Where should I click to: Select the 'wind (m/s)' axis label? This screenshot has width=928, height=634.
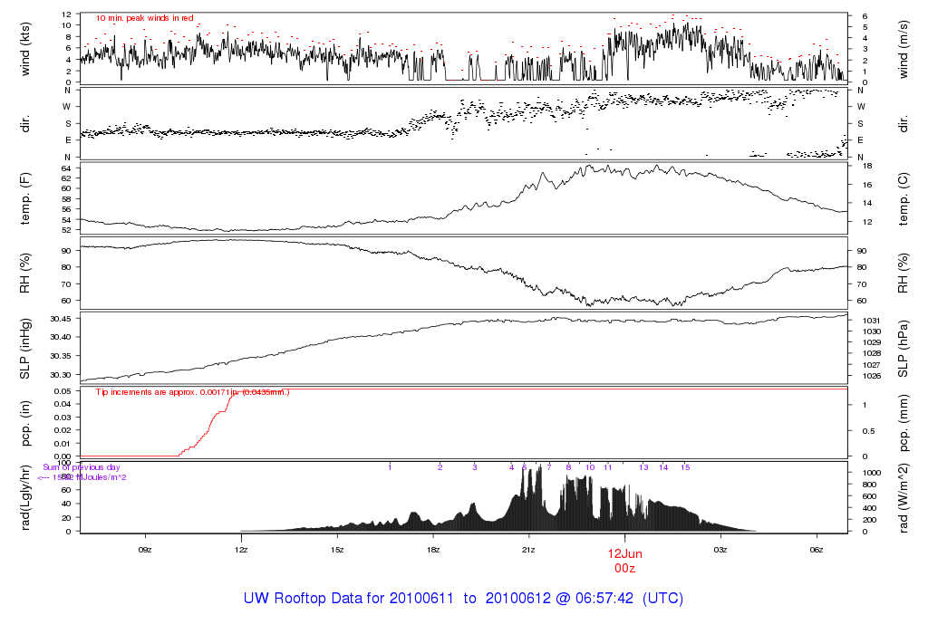coord(904,49)
